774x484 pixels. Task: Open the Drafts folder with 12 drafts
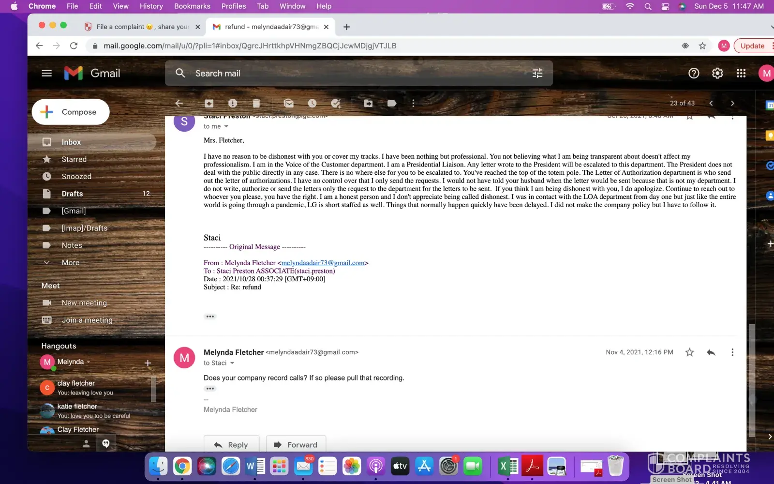click(92, 194)
